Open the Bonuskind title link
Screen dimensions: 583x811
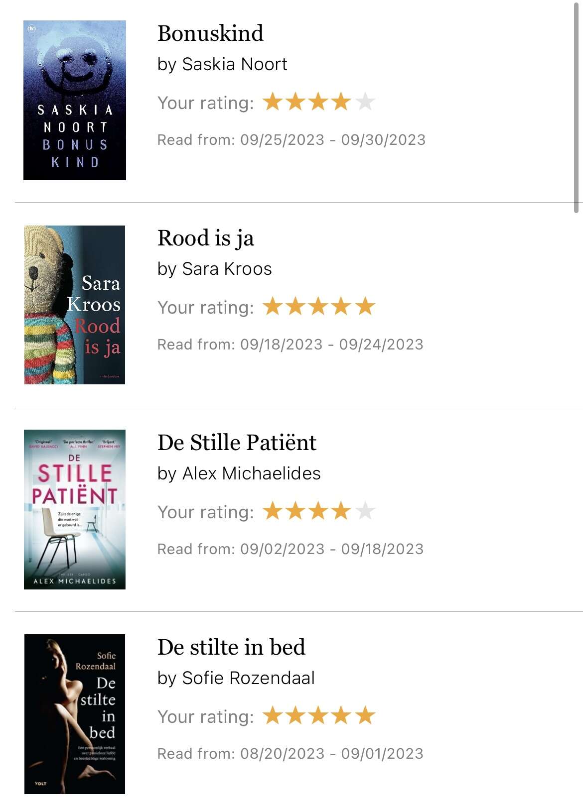click(210, 33)
